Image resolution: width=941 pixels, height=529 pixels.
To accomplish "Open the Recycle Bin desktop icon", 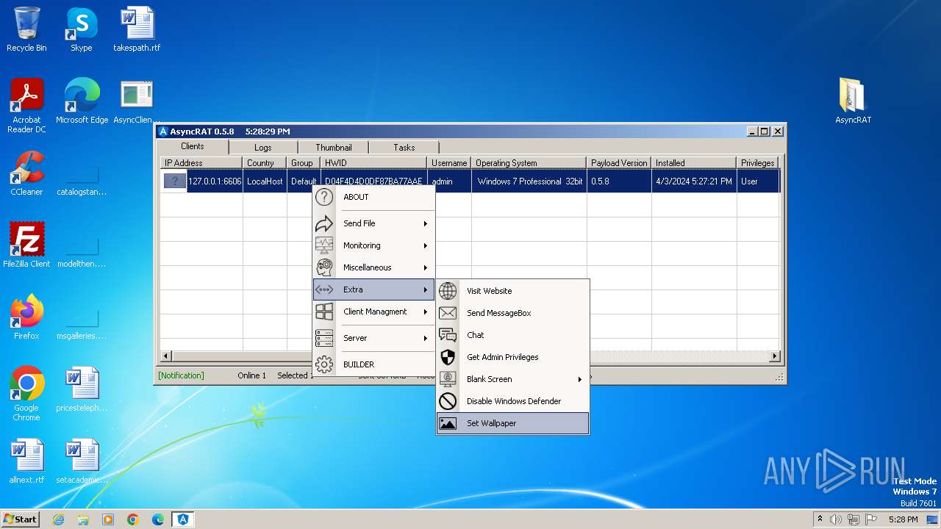I will [26, 29].
